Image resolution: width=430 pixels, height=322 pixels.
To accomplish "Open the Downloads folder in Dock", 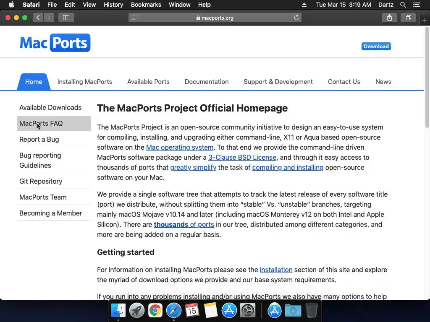I will (293, 311).
